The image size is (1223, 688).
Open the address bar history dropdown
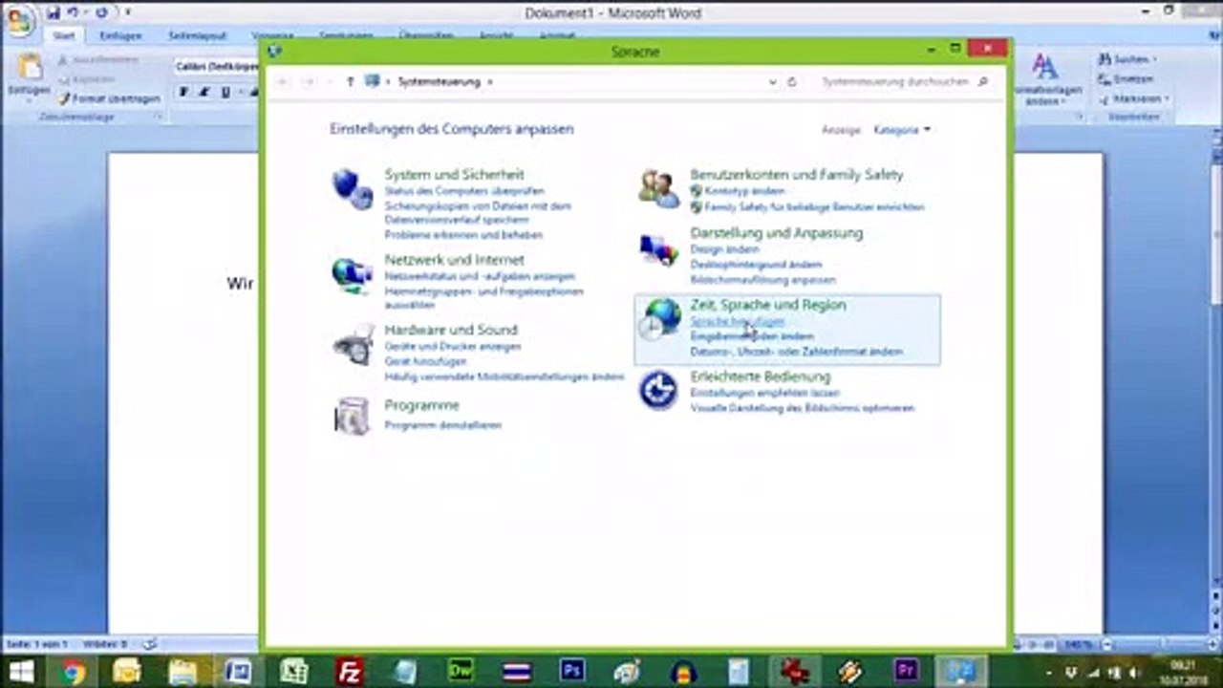(773, 82)
